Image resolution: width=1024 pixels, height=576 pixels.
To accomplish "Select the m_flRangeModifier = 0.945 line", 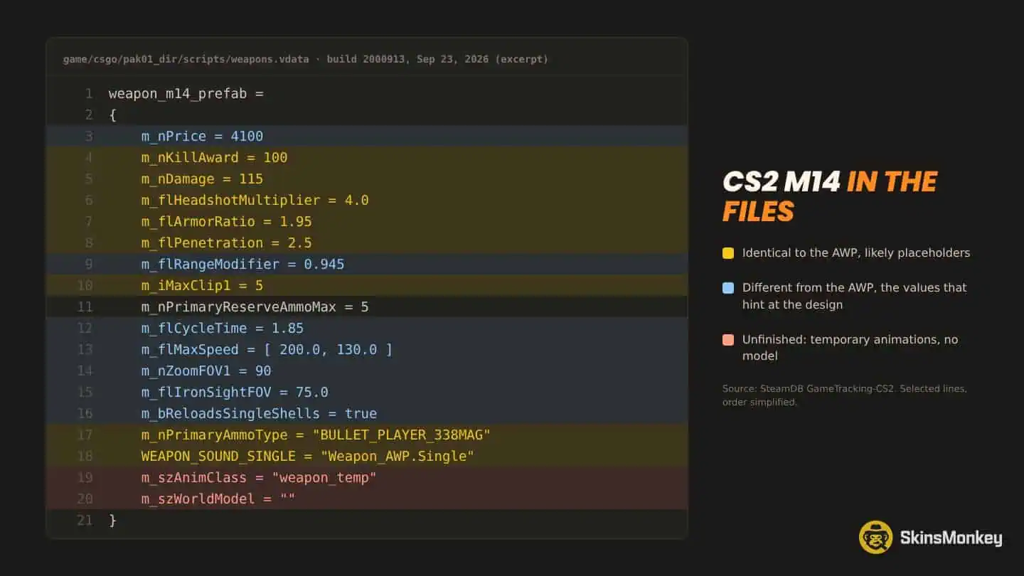I will [367, 265].
